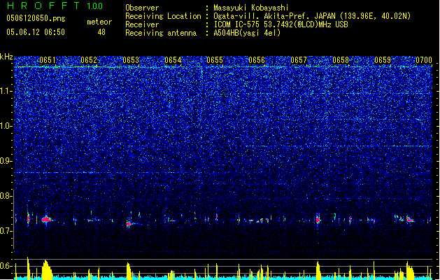This screenshot has height=280, width=440.
Task: Click the A504HB(yagi 4el) antenna text
Action: click(x=247, y=33)
